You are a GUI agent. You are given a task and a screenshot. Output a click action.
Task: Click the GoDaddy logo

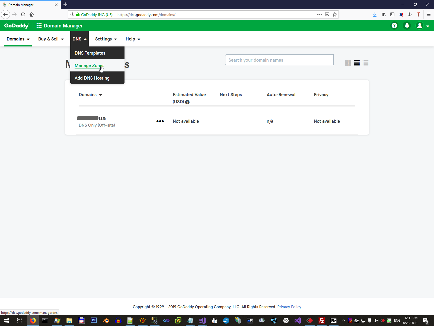click(16, 26)
